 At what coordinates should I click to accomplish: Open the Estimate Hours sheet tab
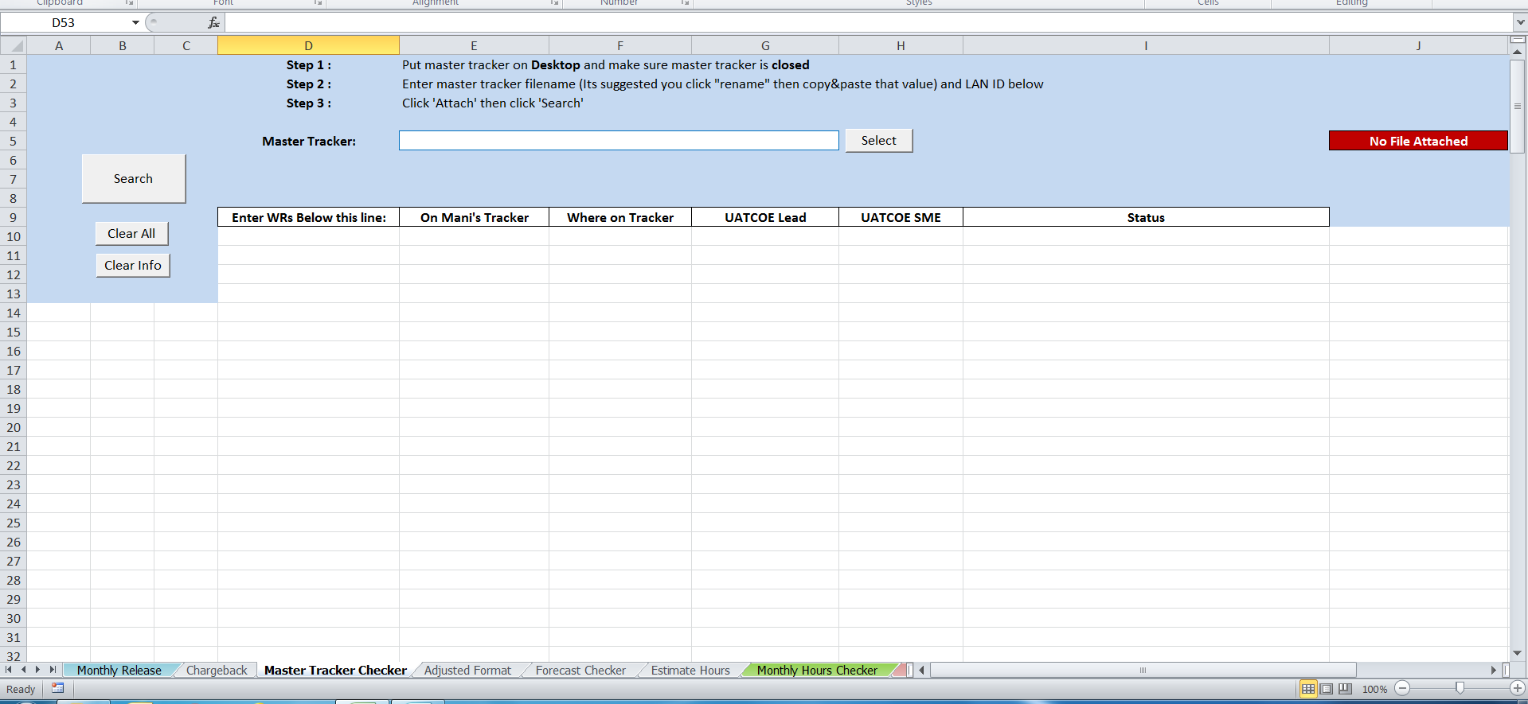690,671
